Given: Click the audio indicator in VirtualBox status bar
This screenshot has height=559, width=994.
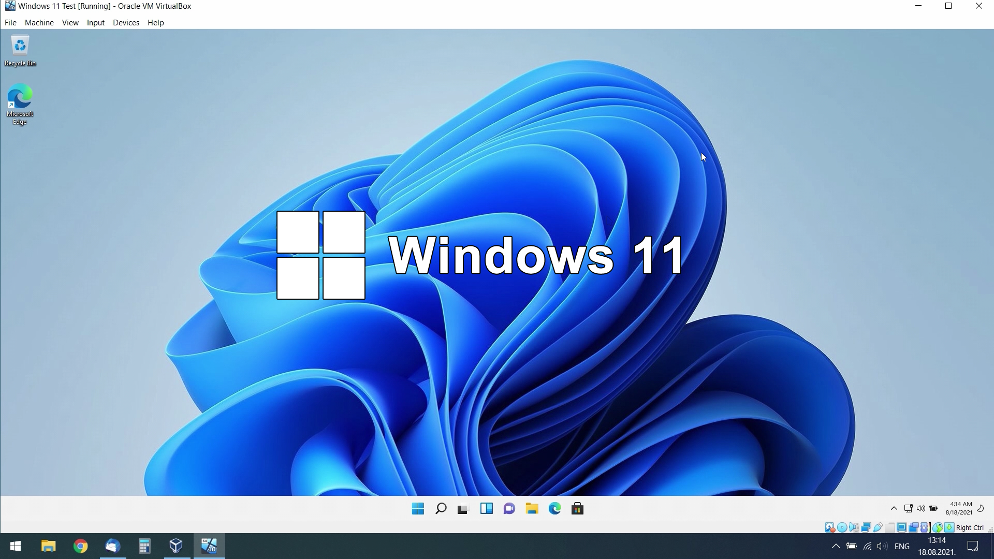Looking at the screenshot, I should point(853,527).
